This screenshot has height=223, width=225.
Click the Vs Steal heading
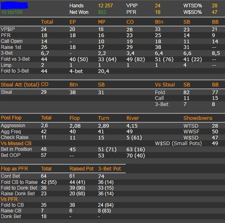(x=165, y=84)
